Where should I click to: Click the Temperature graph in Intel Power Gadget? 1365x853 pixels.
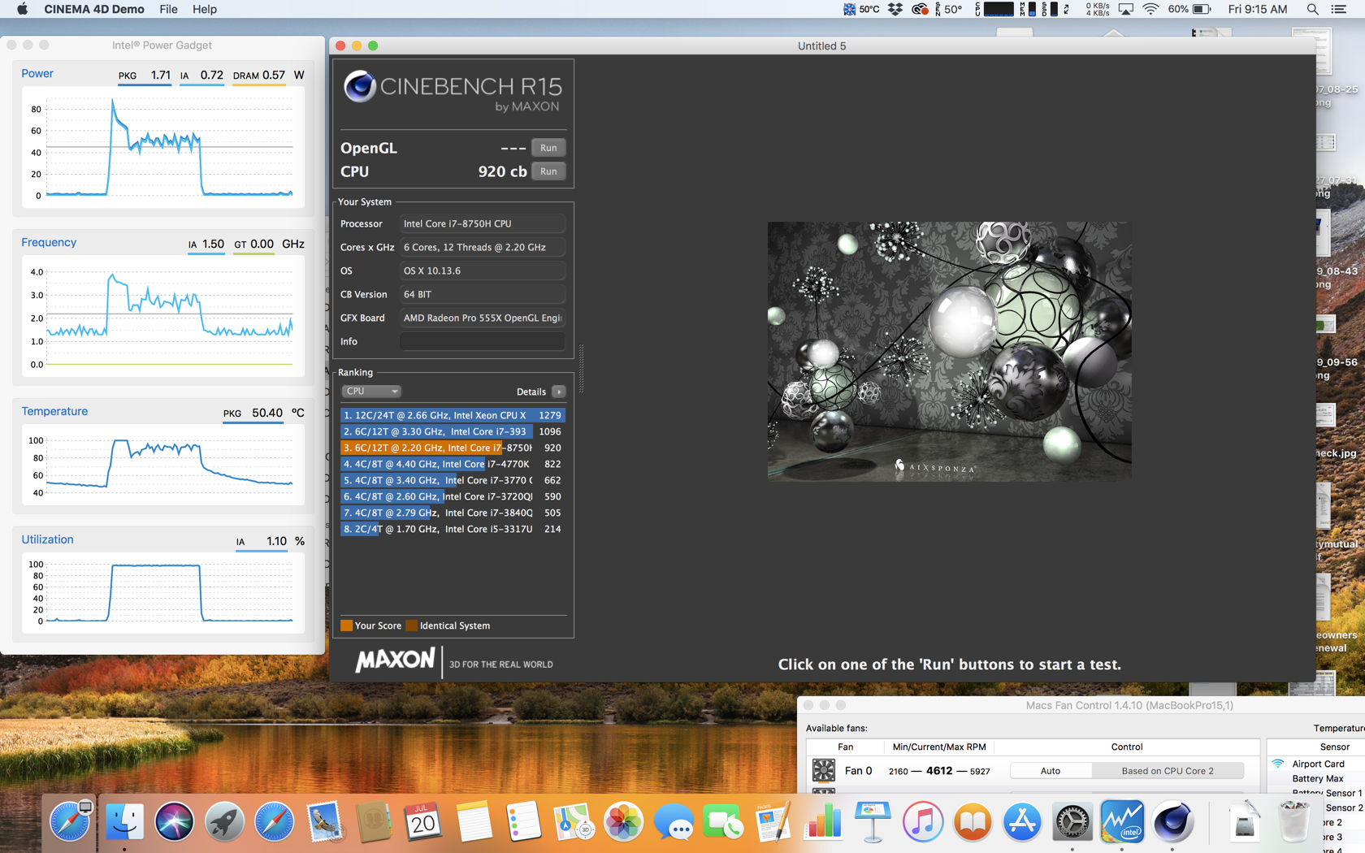point(162,465)
